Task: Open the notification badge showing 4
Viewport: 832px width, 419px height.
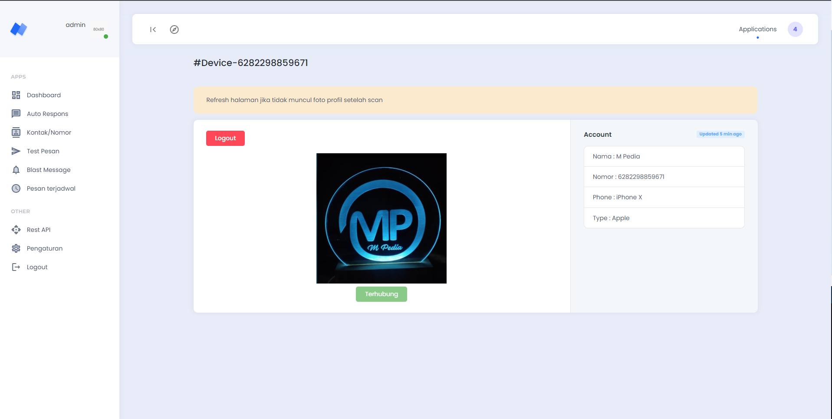Action: tap(795, 29)
